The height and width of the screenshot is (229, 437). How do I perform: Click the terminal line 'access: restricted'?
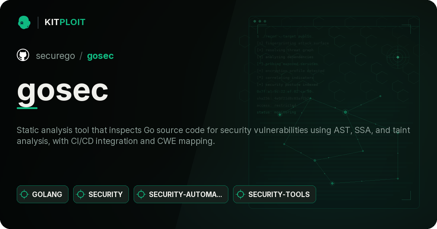276,105
